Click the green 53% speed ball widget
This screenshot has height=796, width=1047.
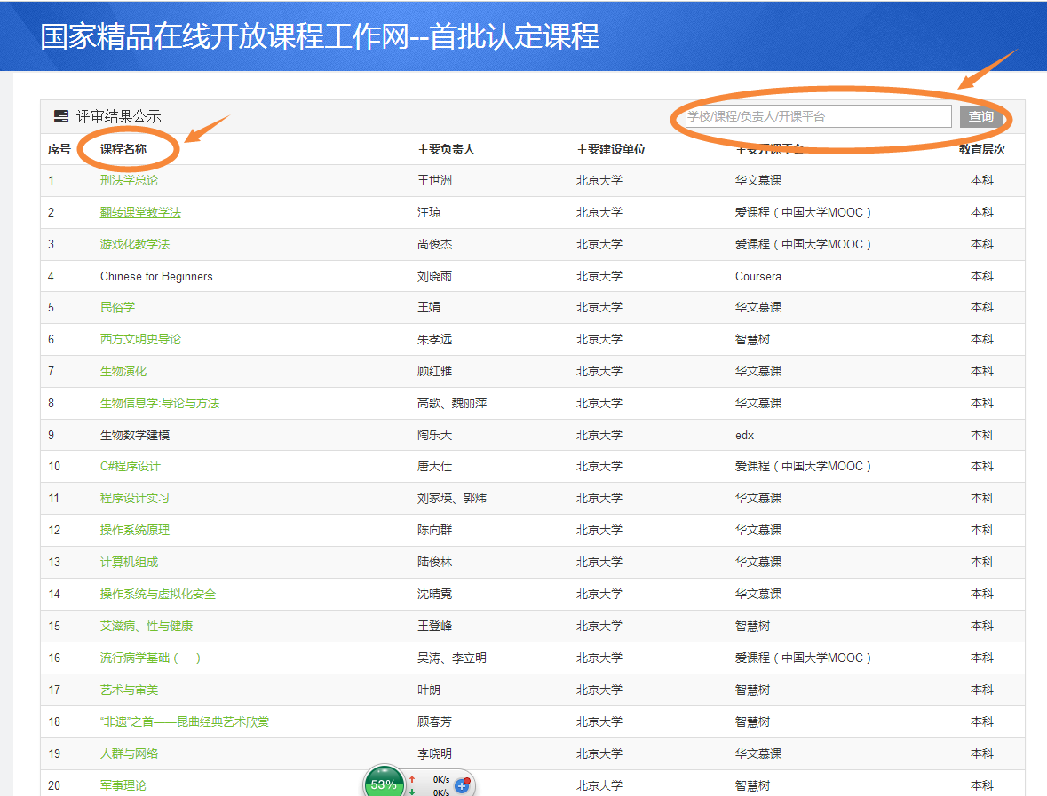click(x=384, y=784)
